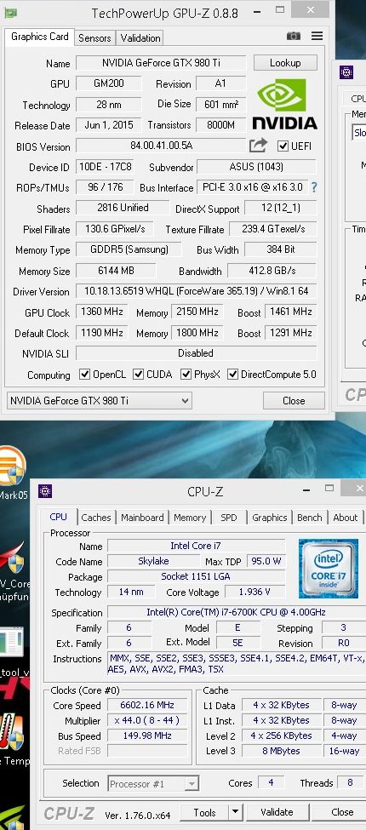This screenshot has height=830, width=366.
Task: Click the Intel Core i7 badge
Action: point(328,568)
